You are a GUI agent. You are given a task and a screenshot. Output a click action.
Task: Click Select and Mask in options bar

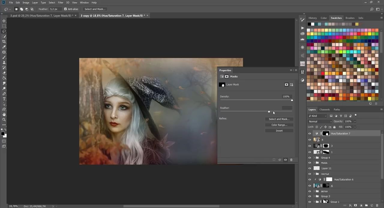point(95,9)
